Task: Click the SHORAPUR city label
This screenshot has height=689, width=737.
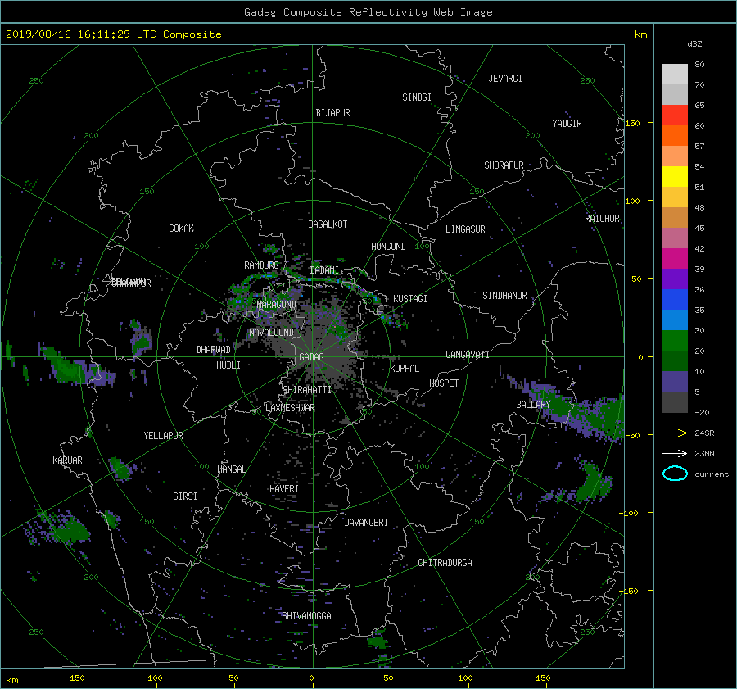Action: [x=504, y=165]
